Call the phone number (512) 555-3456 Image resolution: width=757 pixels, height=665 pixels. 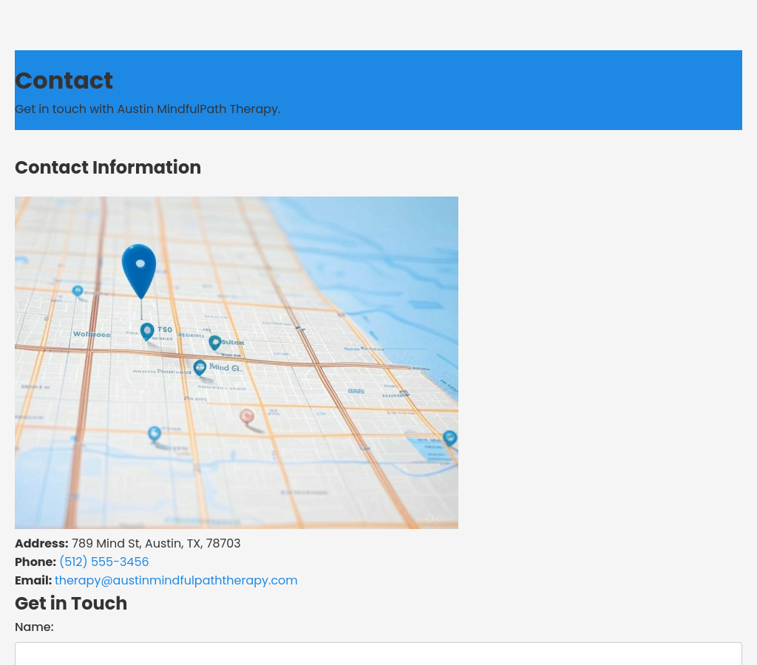pos(103,562)
